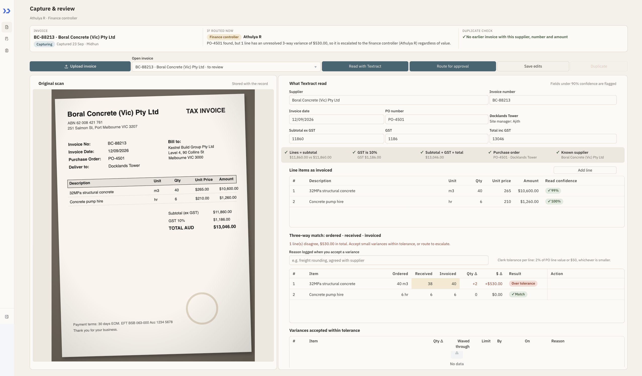Viewport: 642px width, 376px height.
Task: Edit the Subtotal ex GST field
Action: (336, 139)
